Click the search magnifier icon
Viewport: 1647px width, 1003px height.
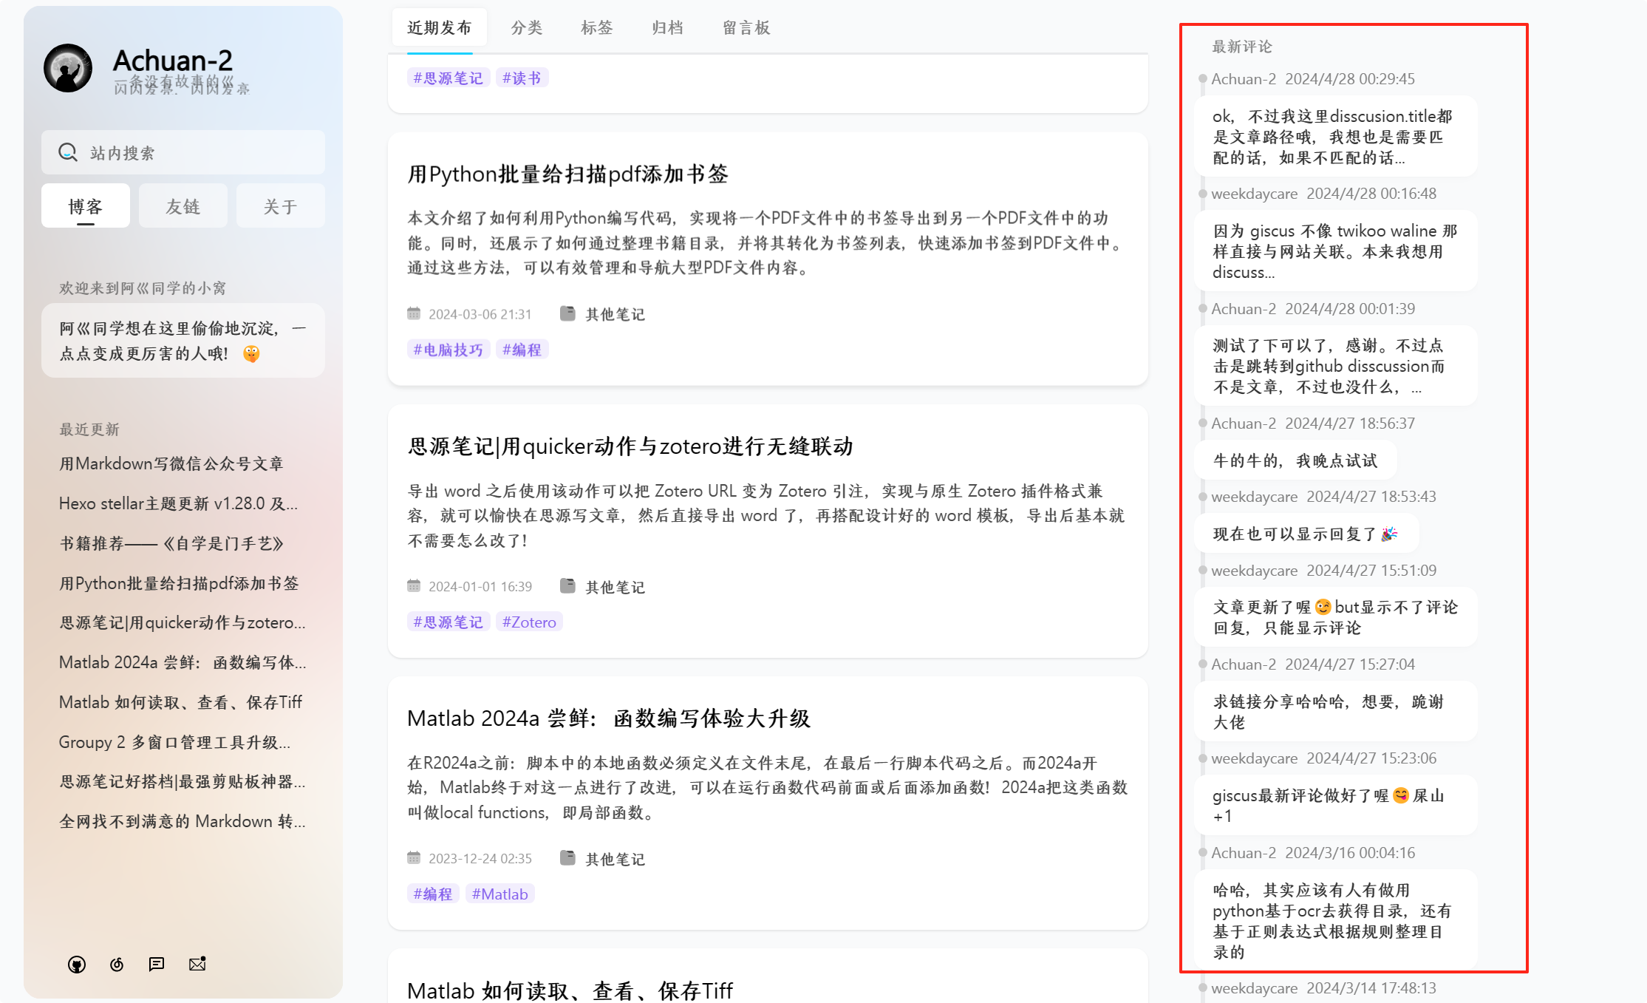coord(68,152)
